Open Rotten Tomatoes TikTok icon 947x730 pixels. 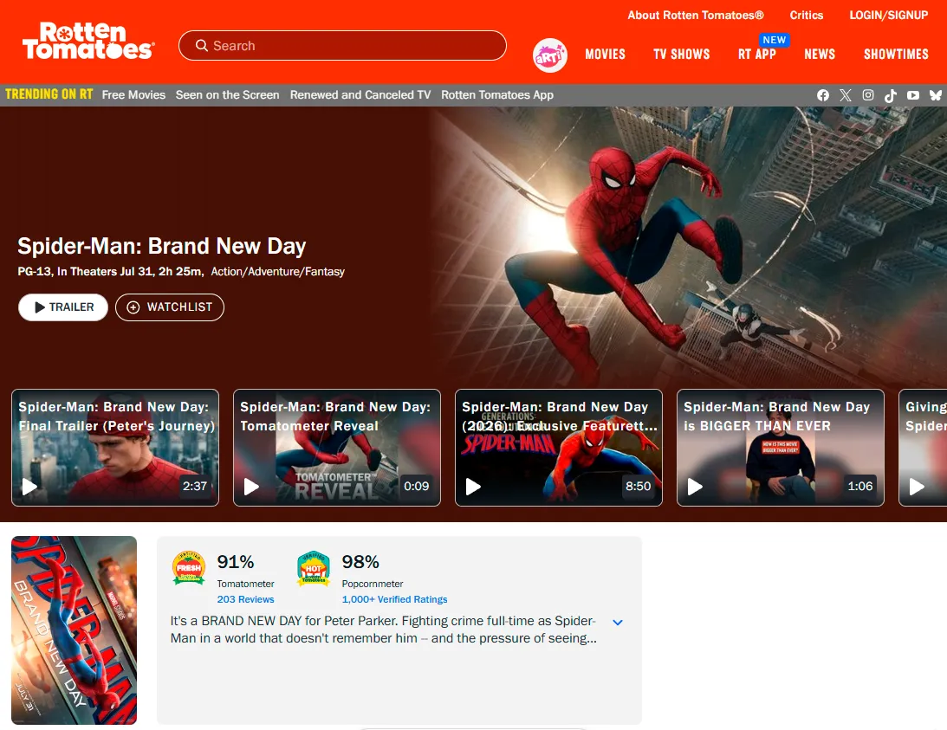tap(890, 95)
